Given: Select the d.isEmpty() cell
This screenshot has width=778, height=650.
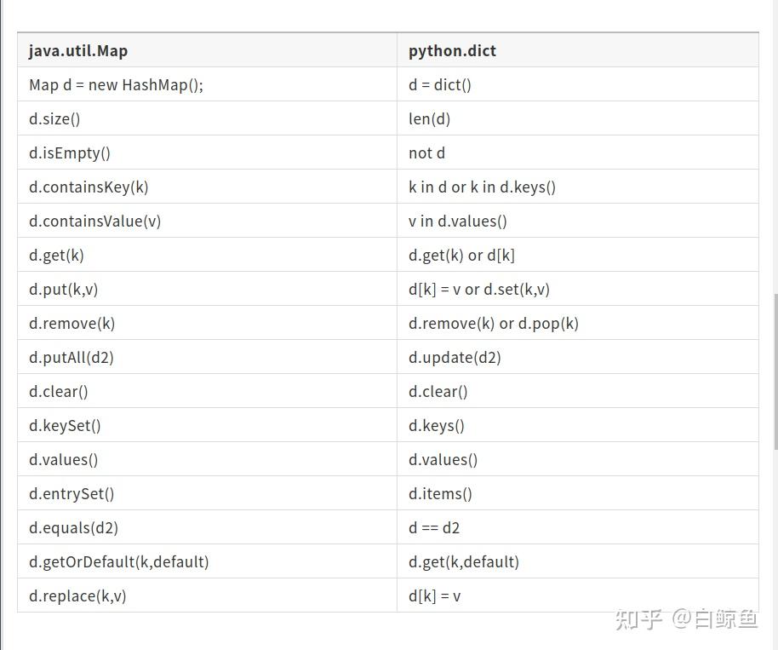Looking at the screenshot, I should click(207, 152).
